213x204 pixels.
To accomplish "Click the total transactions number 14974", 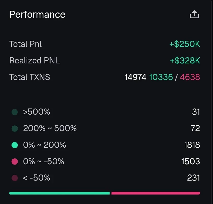I will 135,77.
